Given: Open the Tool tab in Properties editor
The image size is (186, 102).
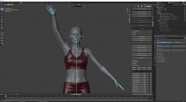Looking at the screenshot, I should click(x=155, y=38).
